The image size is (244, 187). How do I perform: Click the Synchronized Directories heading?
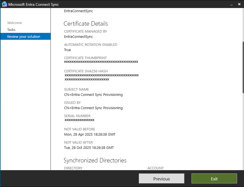coord(95,160)
